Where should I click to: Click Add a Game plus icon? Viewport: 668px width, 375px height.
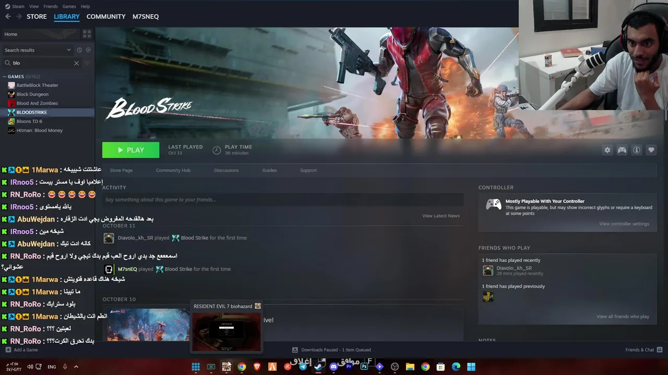coord(8,350)
